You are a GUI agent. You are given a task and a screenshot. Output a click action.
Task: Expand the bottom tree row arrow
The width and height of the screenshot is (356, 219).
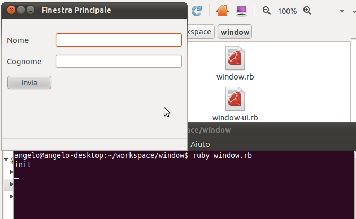click(11, 196)
